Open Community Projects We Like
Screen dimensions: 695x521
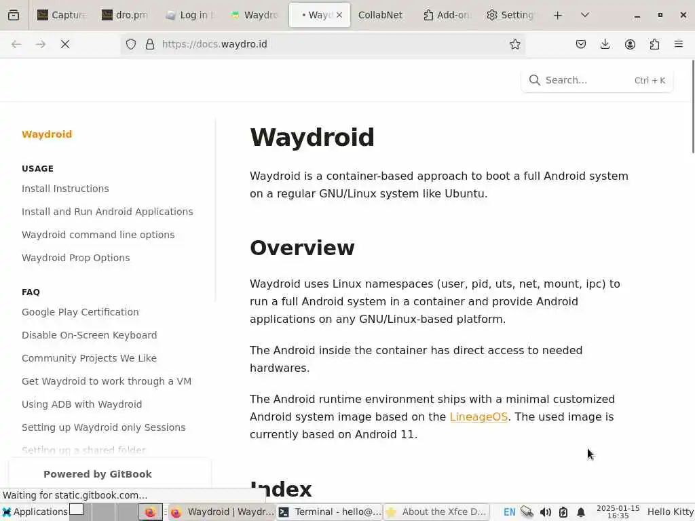click(89, 358)
